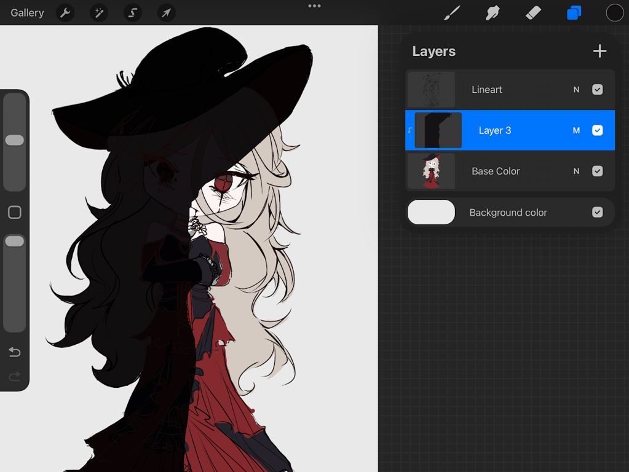Activate the Selection tool
Image resolution: width=629 pixels, height=472 pixels.
132,13
